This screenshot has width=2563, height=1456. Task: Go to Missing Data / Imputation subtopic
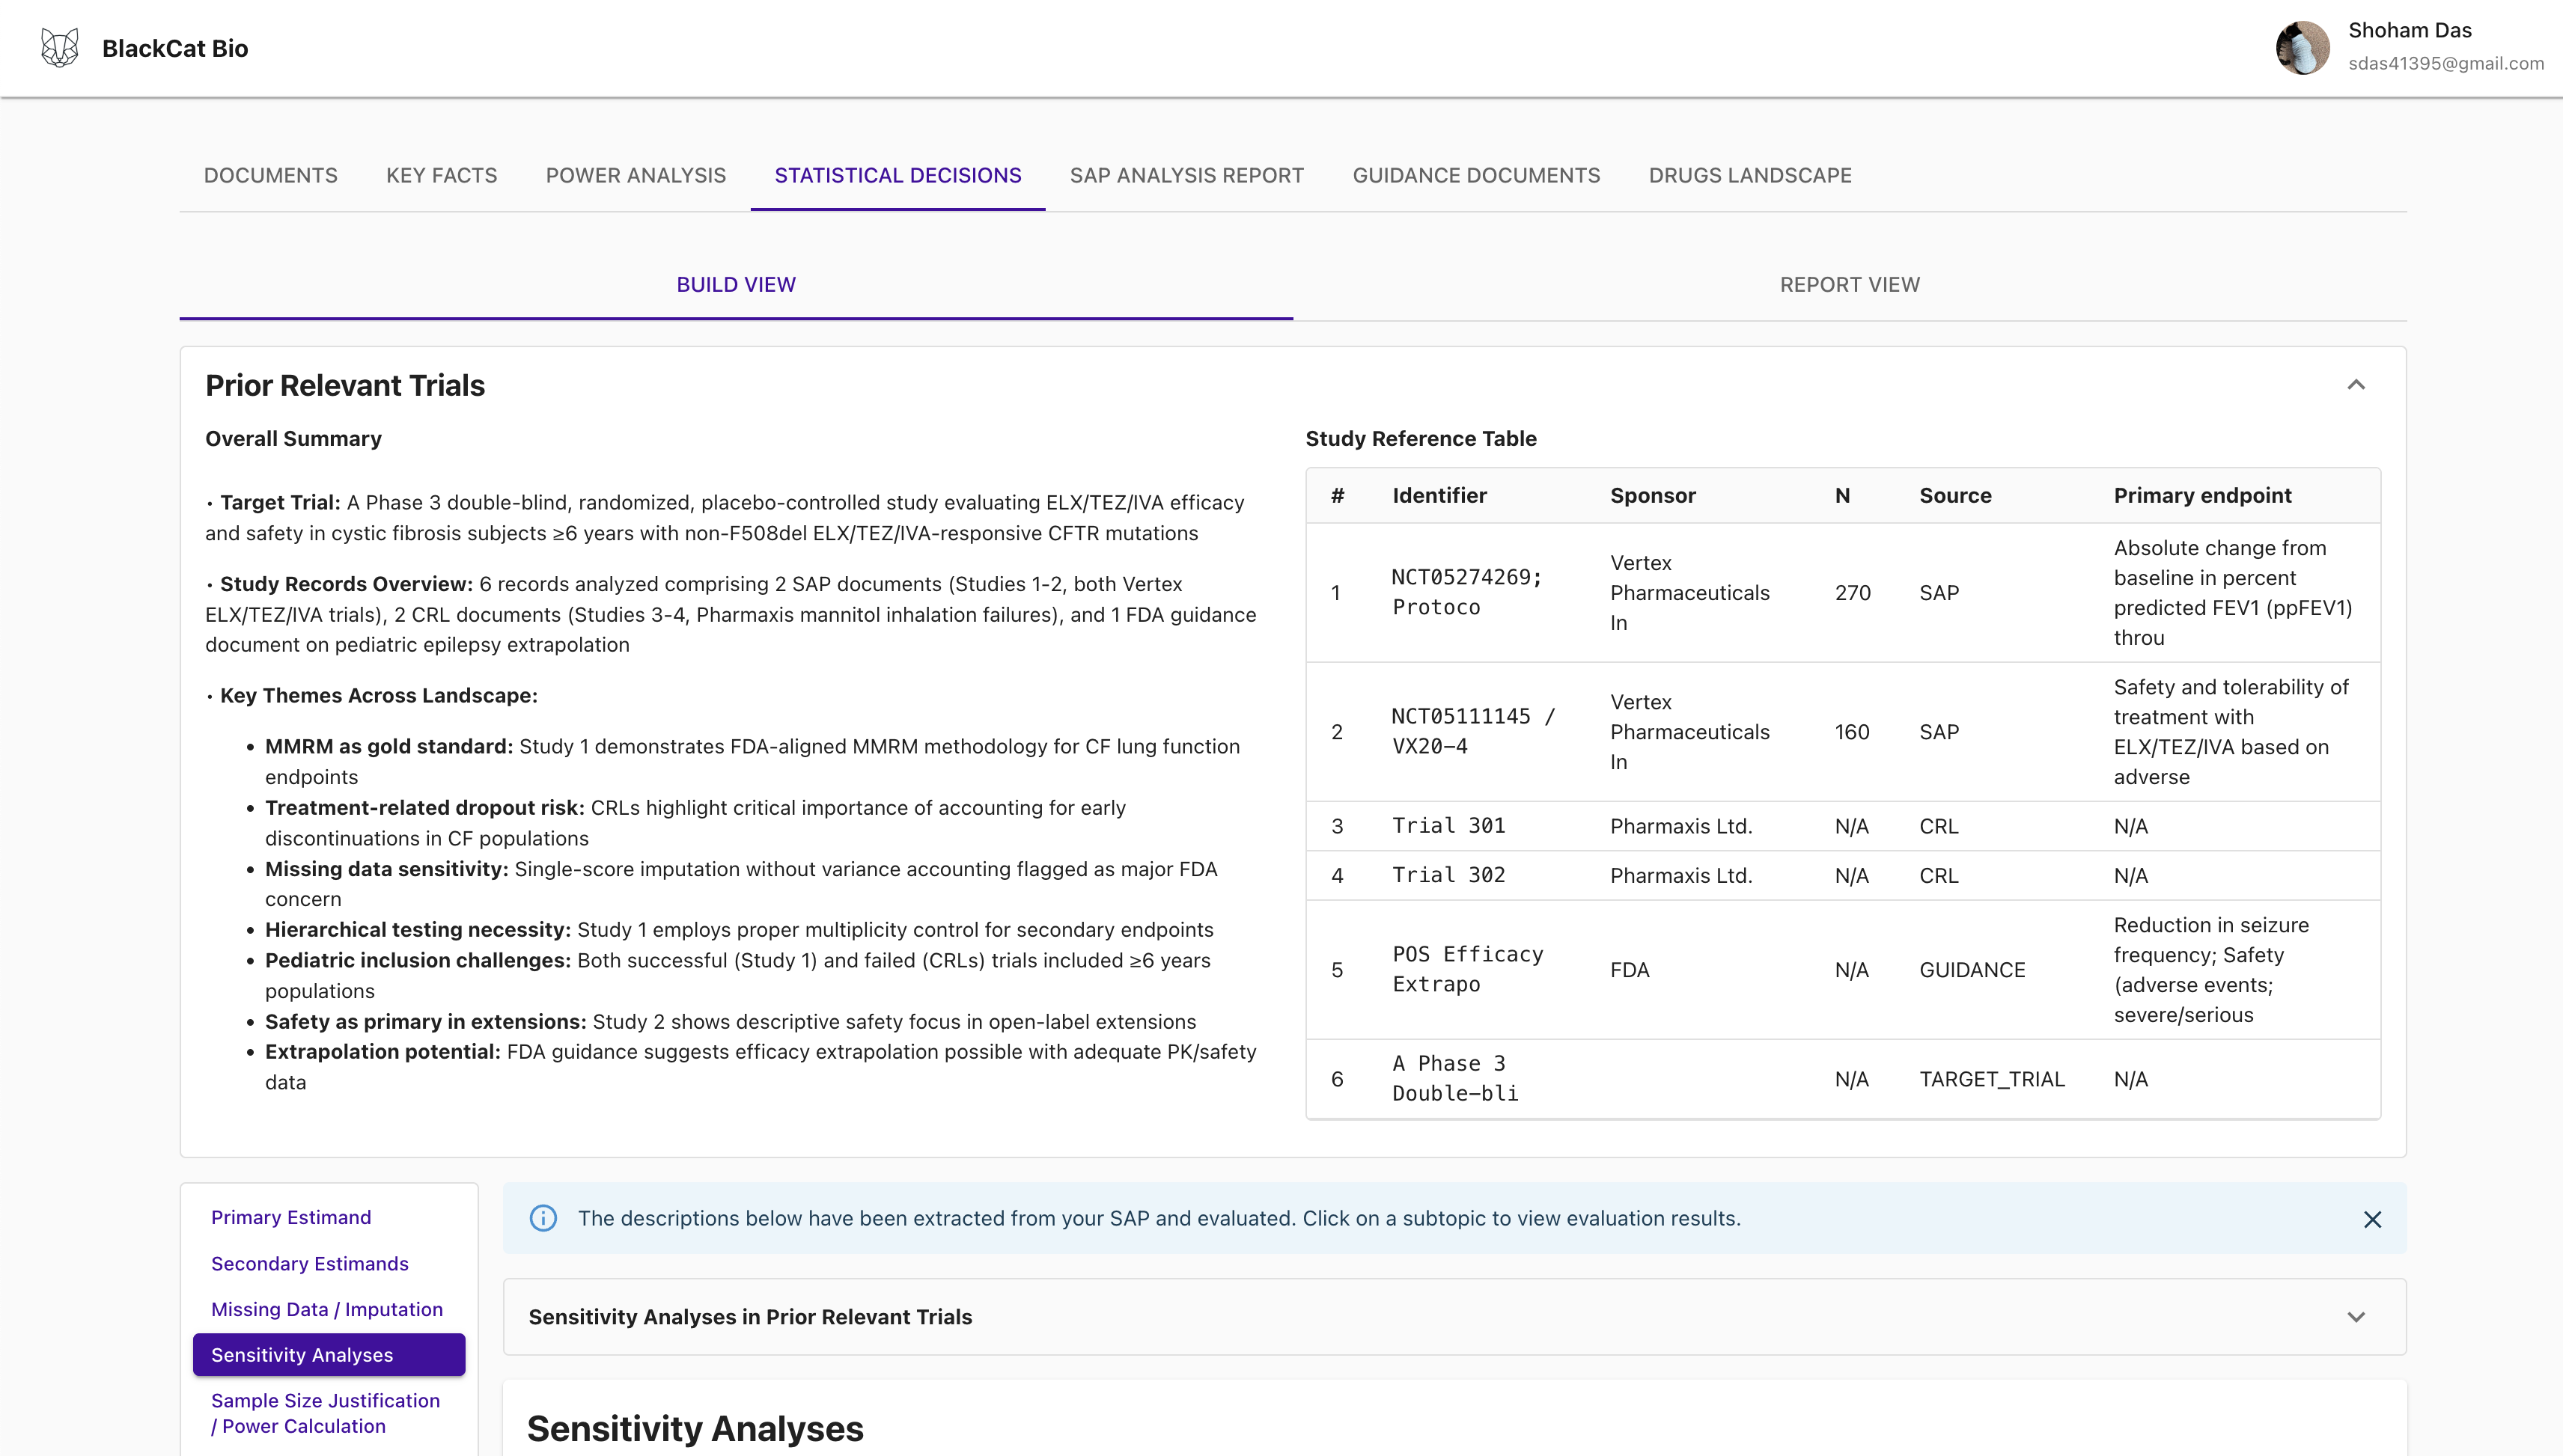point(327,1309)
